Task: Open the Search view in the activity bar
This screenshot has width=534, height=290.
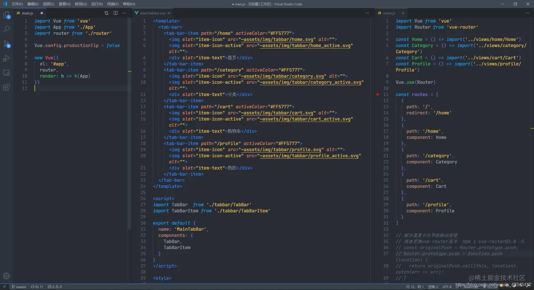Action: pyautogui.click(x=6, y=29)
